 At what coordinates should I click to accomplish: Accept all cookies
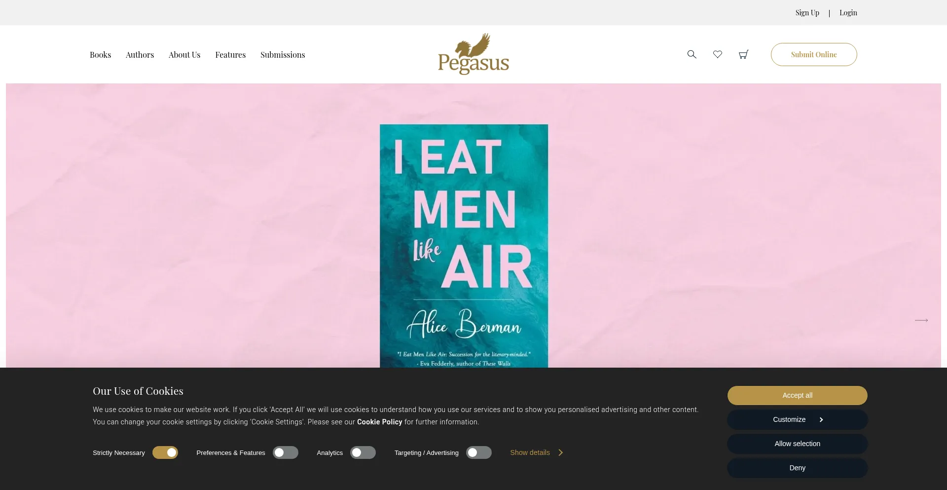(798, 395)
